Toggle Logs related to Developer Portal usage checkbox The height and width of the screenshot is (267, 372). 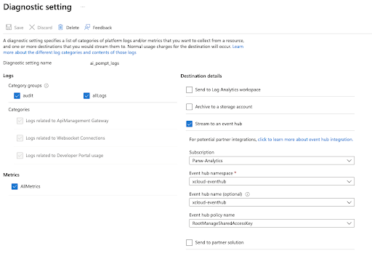click(x=20, y=156)
